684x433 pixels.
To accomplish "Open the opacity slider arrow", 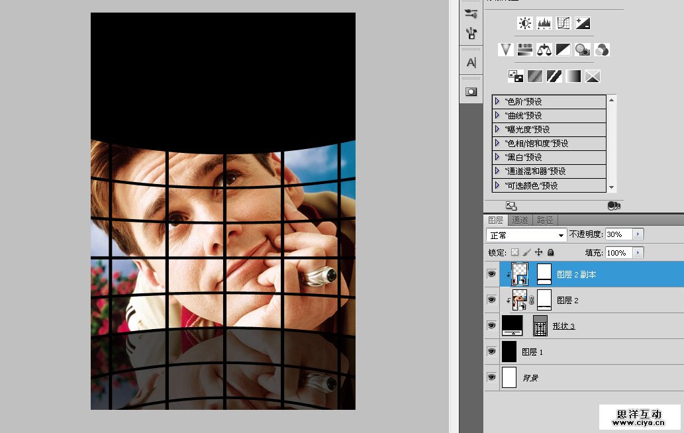I will 638,235.
